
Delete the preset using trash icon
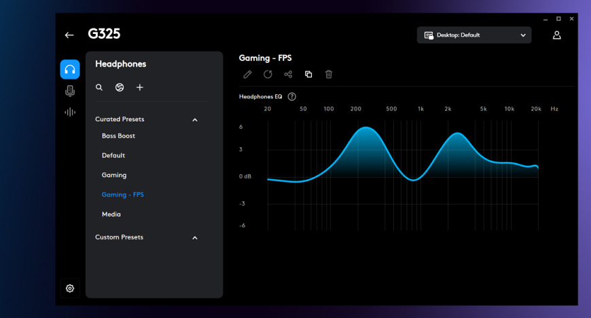(329, 75)
